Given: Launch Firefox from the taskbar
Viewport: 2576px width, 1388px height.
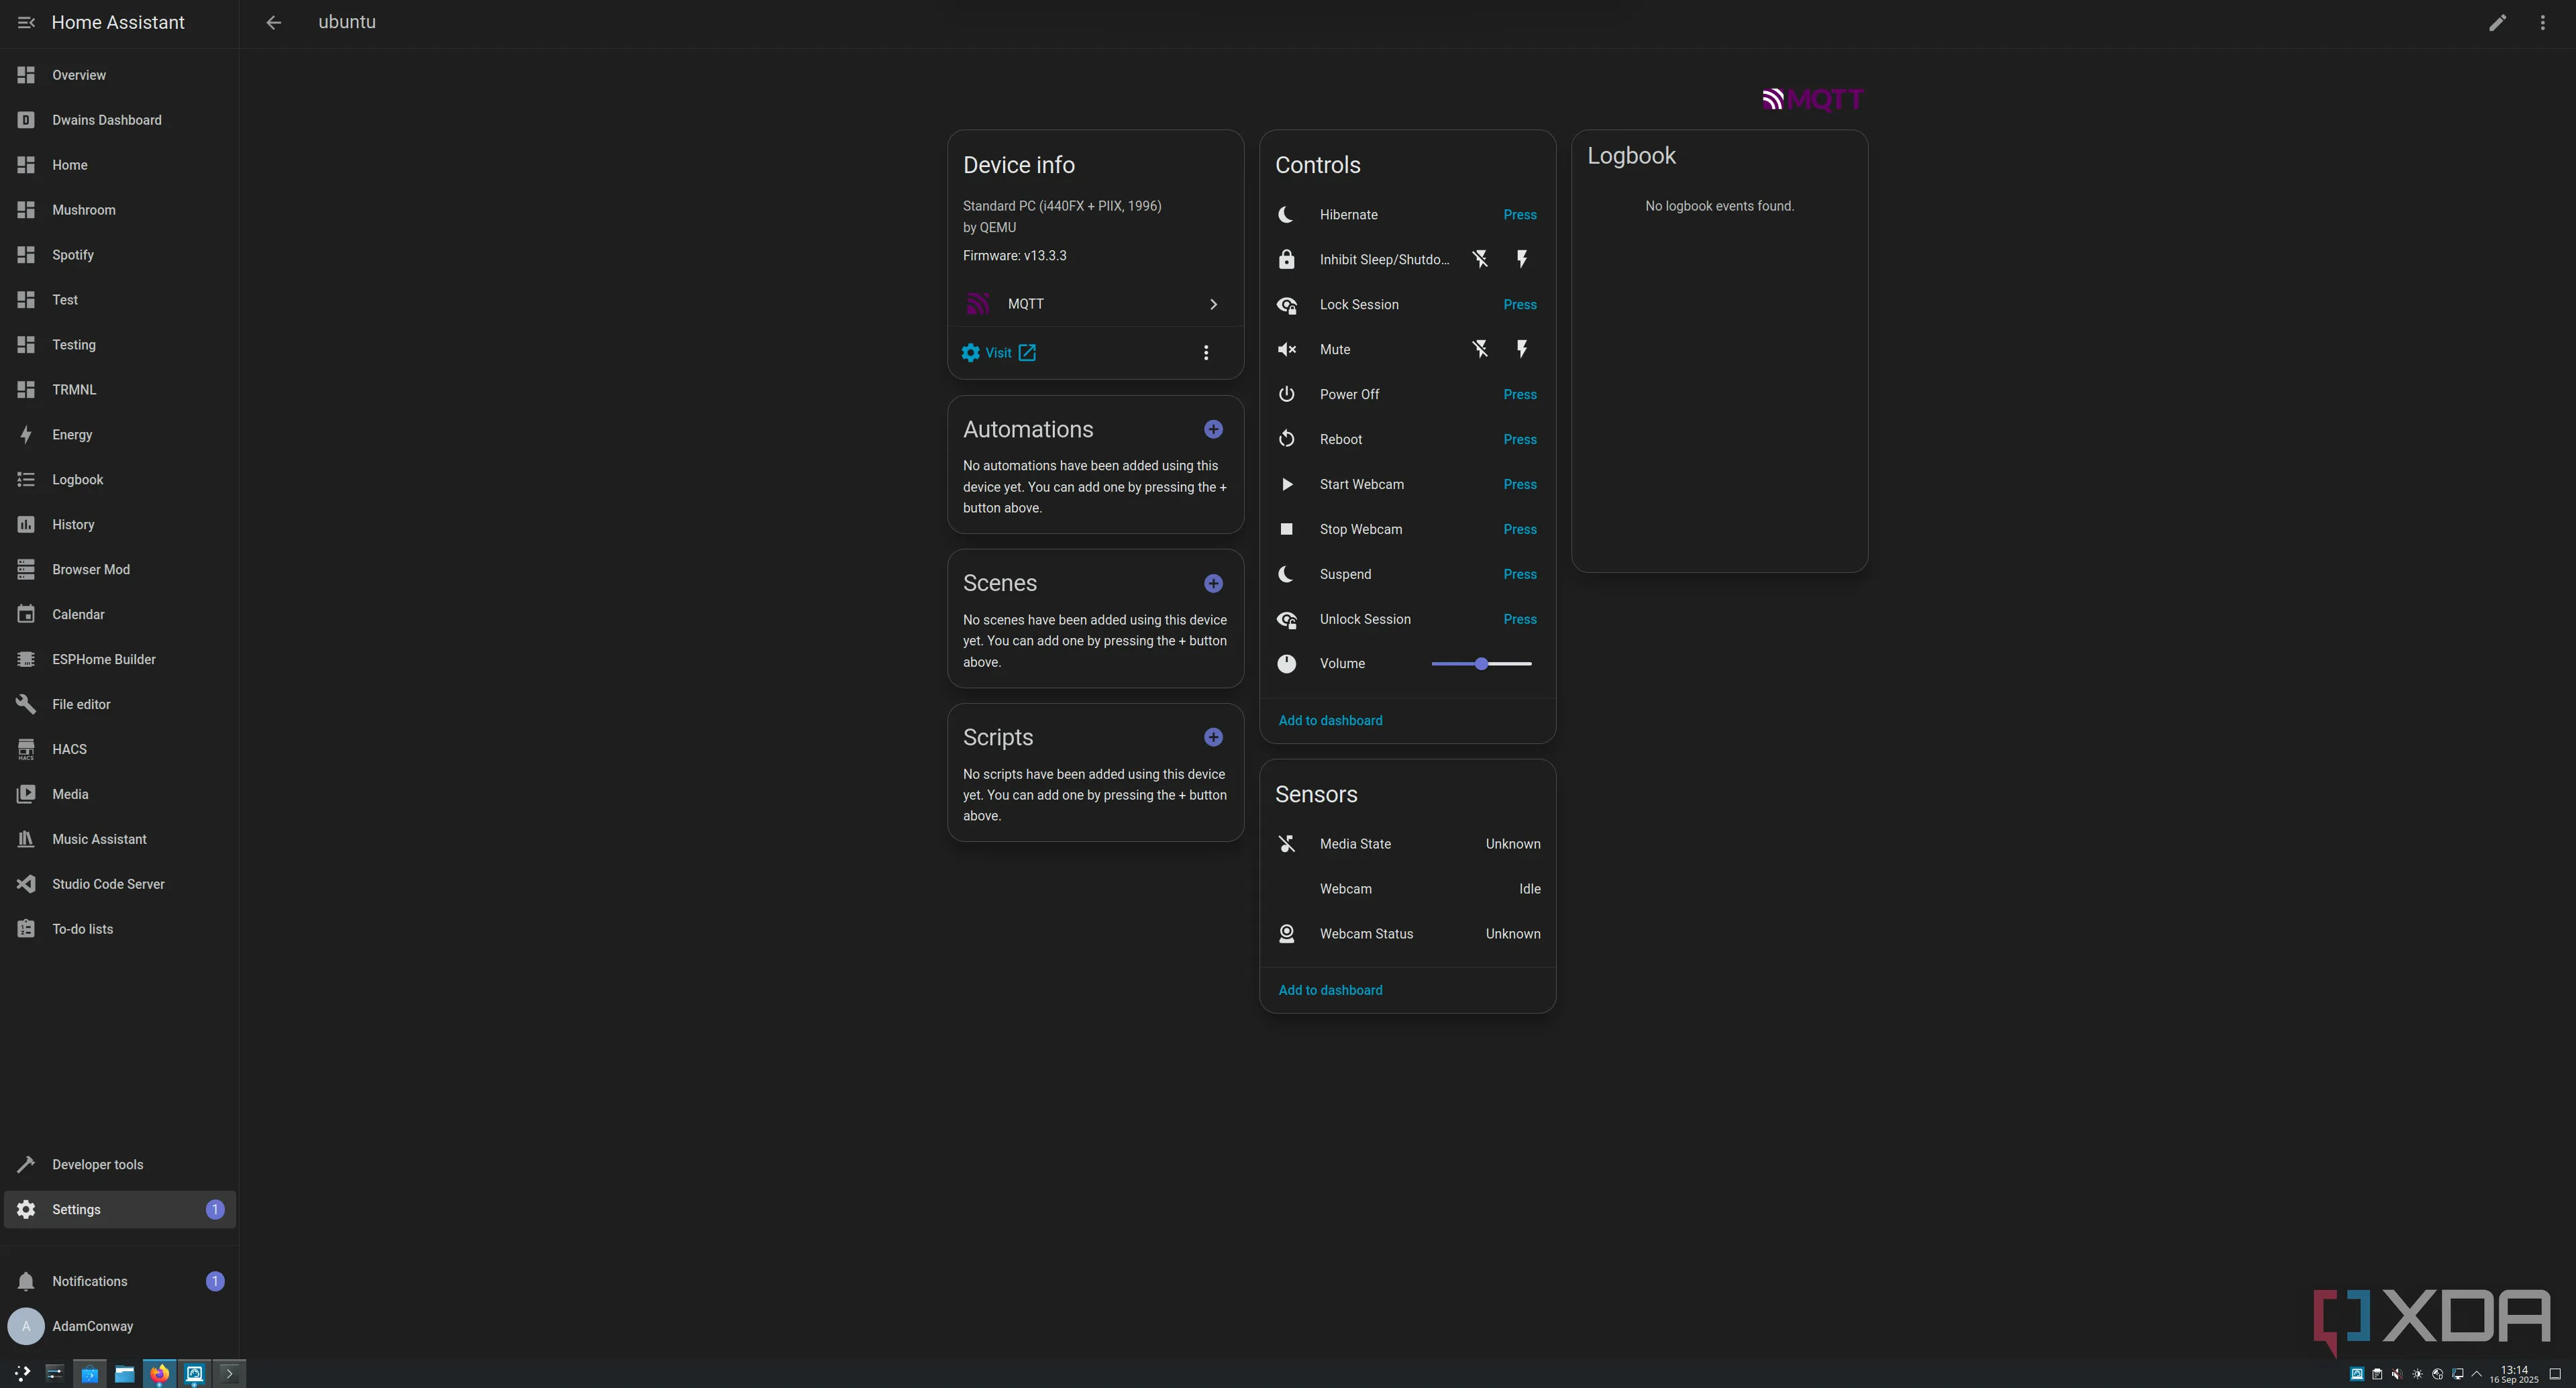Looking at the screenshot, I should point(159,1373).
